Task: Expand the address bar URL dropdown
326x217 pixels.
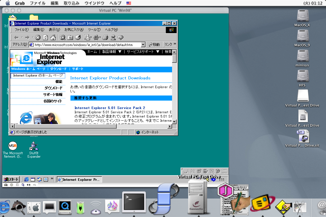Action: coord(143,45)
